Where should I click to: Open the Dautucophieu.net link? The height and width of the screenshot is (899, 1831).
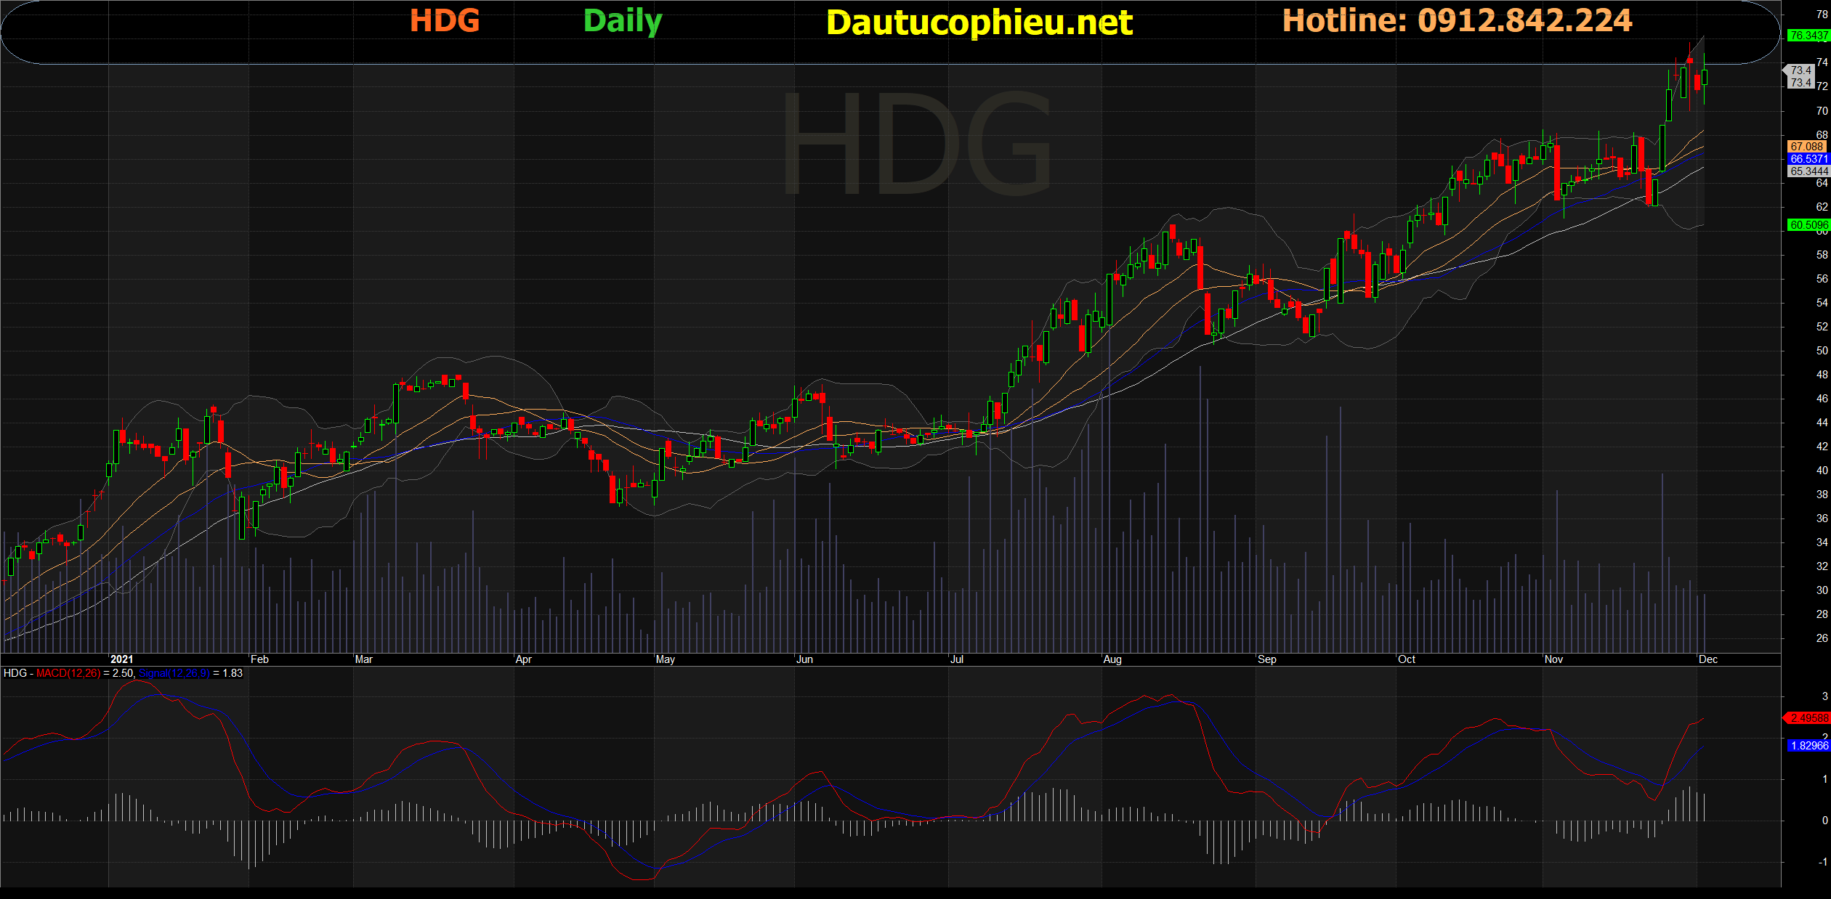tap(979, 23)
